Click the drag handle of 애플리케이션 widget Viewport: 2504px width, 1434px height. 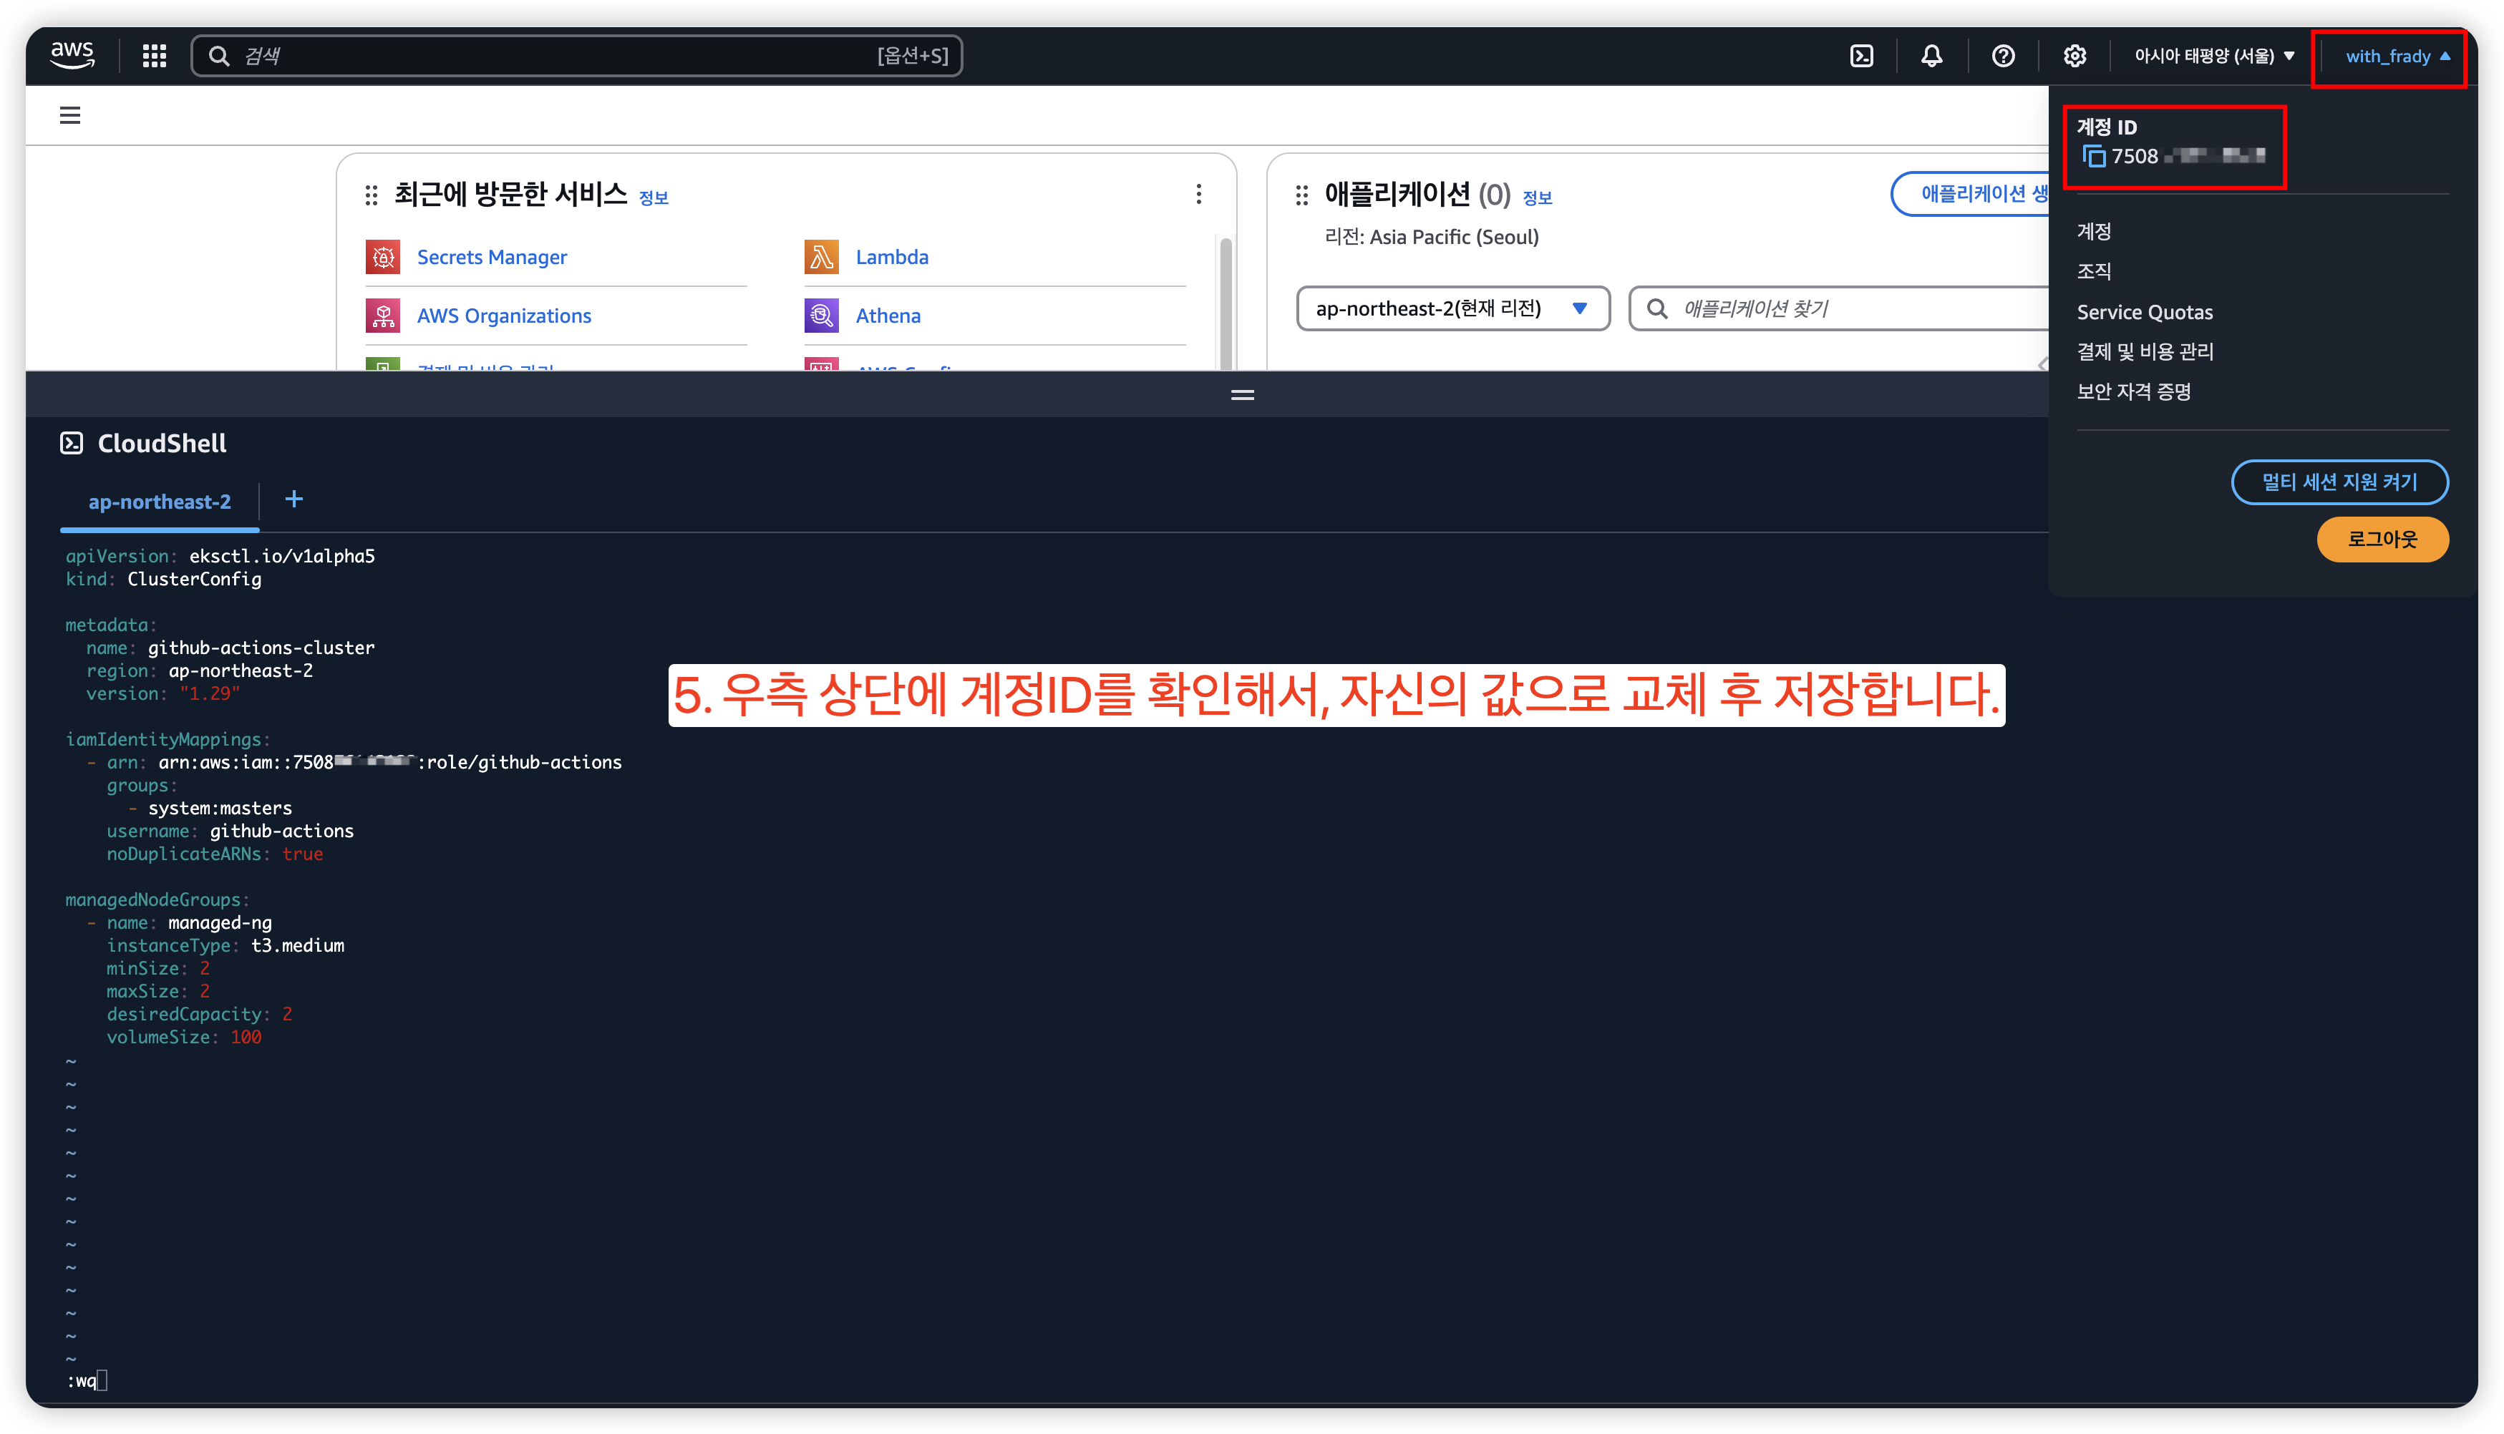coord(1301,195)
